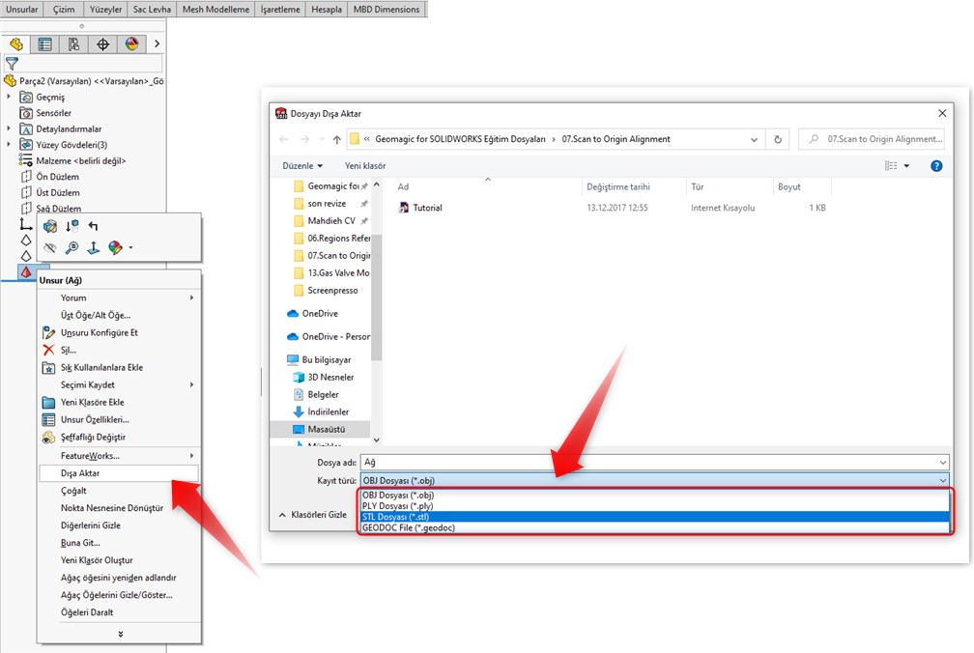Open the PropertyManager tab icon

(x=44, y=44)
